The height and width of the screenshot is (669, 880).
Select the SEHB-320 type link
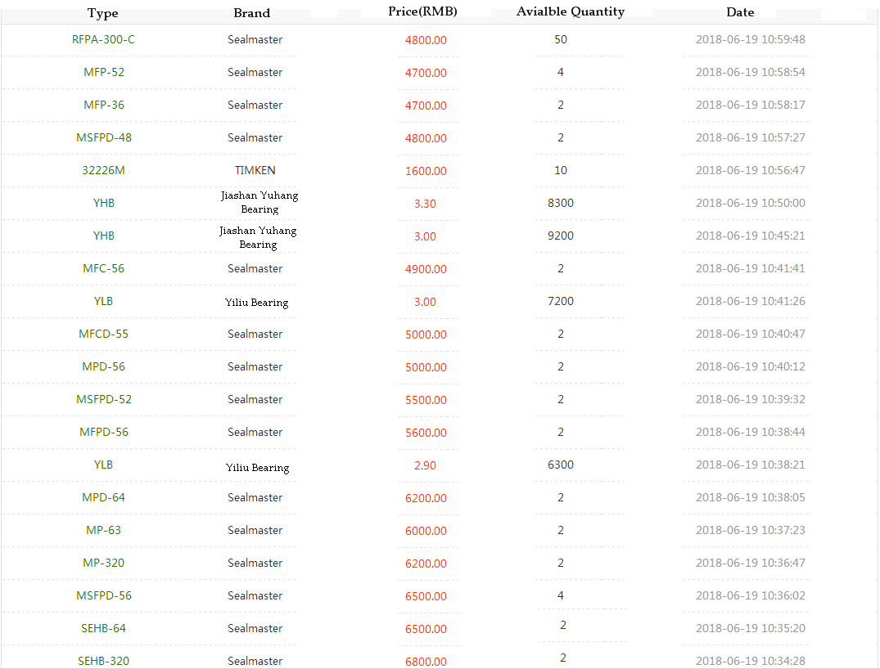coord(104,660)
